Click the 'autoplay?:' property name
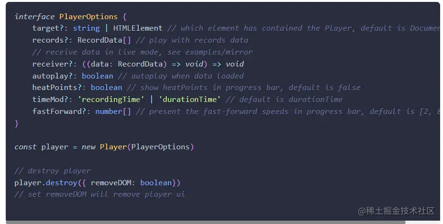Screen dimensions: 443x224 [x=55, y=76]
